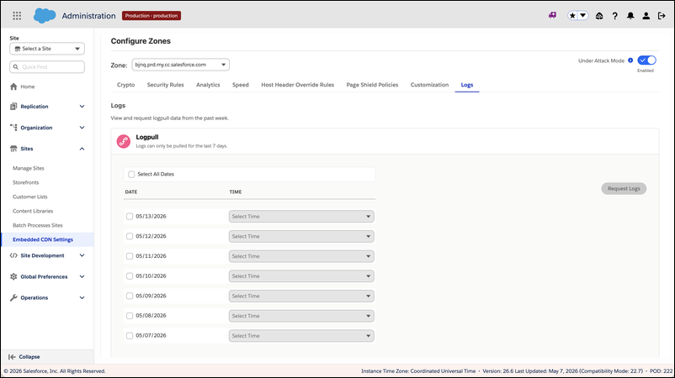Check the 05/10/2026 date checkbox
Image resolution: width=675 pixels, height=378 pixels.
pyautogui.click(x=130, y=276)
